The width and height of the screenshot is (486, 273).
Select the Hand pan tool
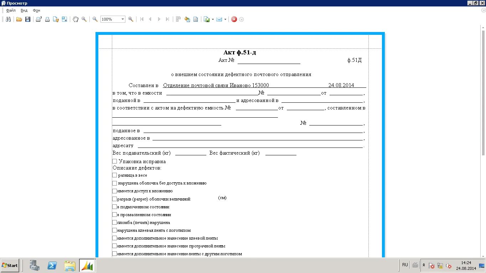point(76,19)
